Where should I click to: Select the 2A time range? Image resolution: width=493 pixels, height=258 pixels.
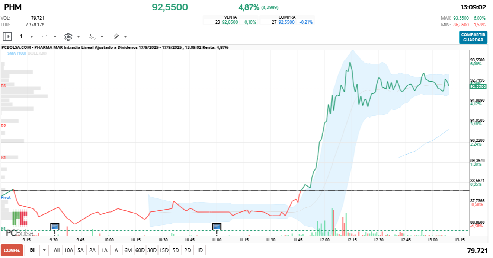tap(92, 250)
